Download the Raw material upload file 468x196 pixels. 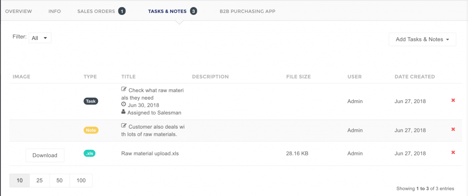(x=45, y=155)
